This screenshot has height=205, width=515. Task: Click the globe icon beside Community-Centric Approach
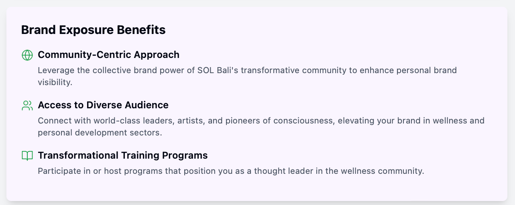27,55
